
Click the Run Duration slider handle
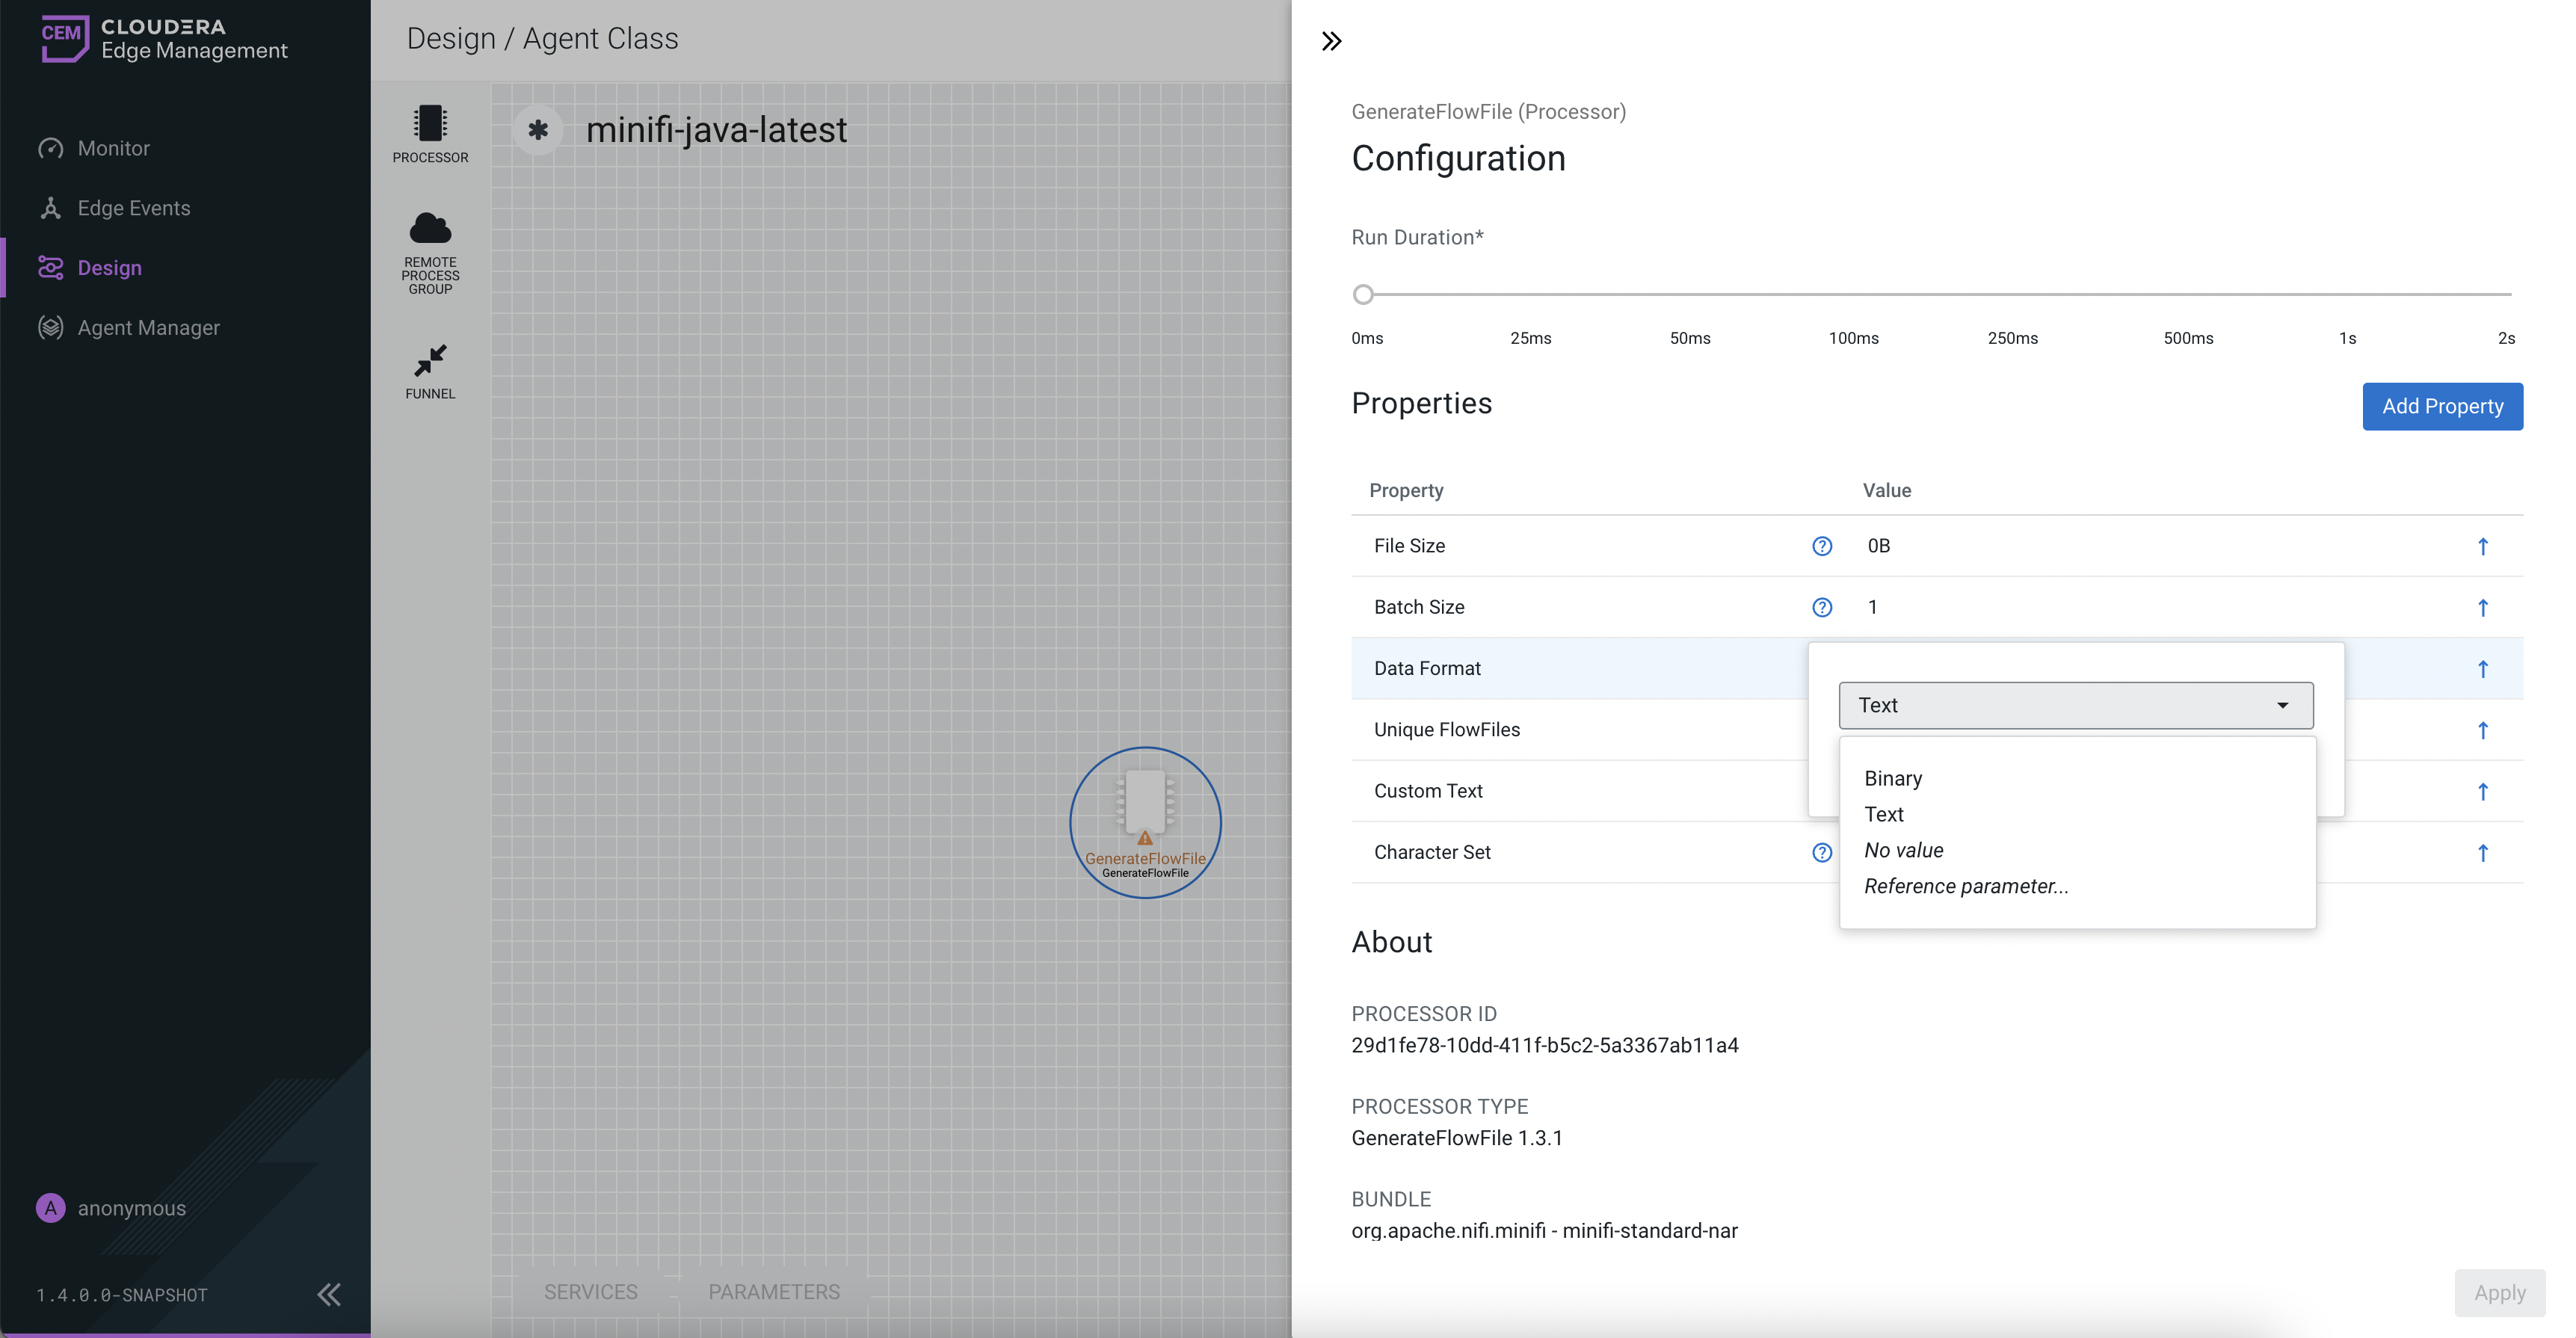tap(1363, 295)
